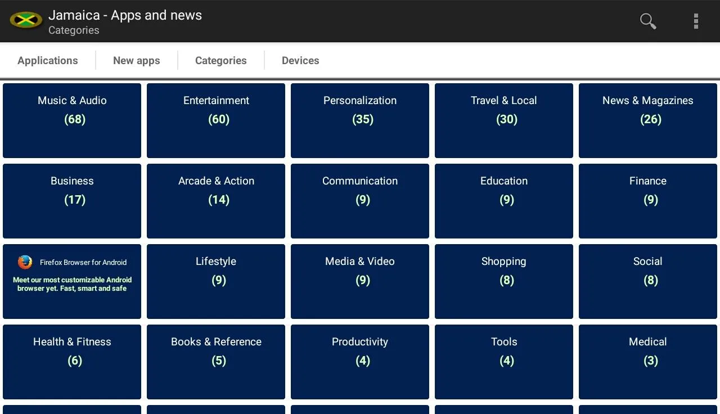Choose the Productivity category
Image resolution: width=720 pixels, height=414 pixels.
pos(360,362)
